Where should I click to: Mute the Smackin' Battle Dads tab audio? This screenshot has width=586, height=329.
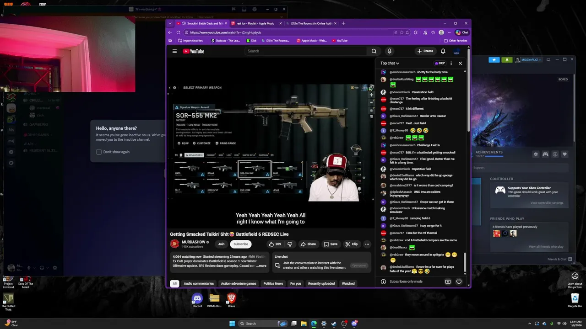184,23
